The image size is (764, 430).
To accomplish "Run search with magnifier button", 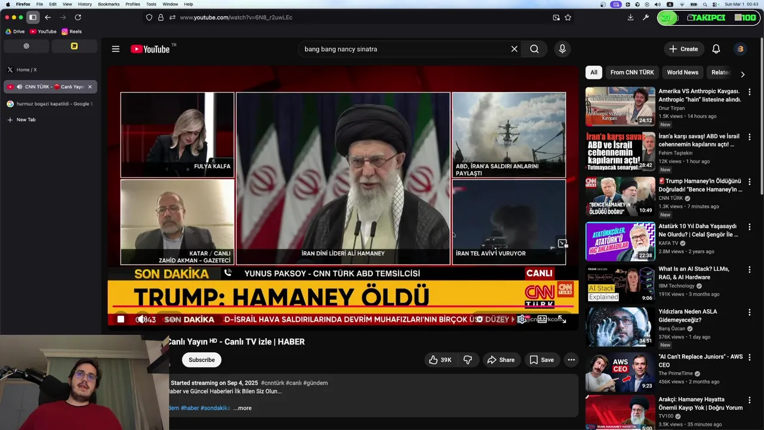I will click(x=534, y=49).
